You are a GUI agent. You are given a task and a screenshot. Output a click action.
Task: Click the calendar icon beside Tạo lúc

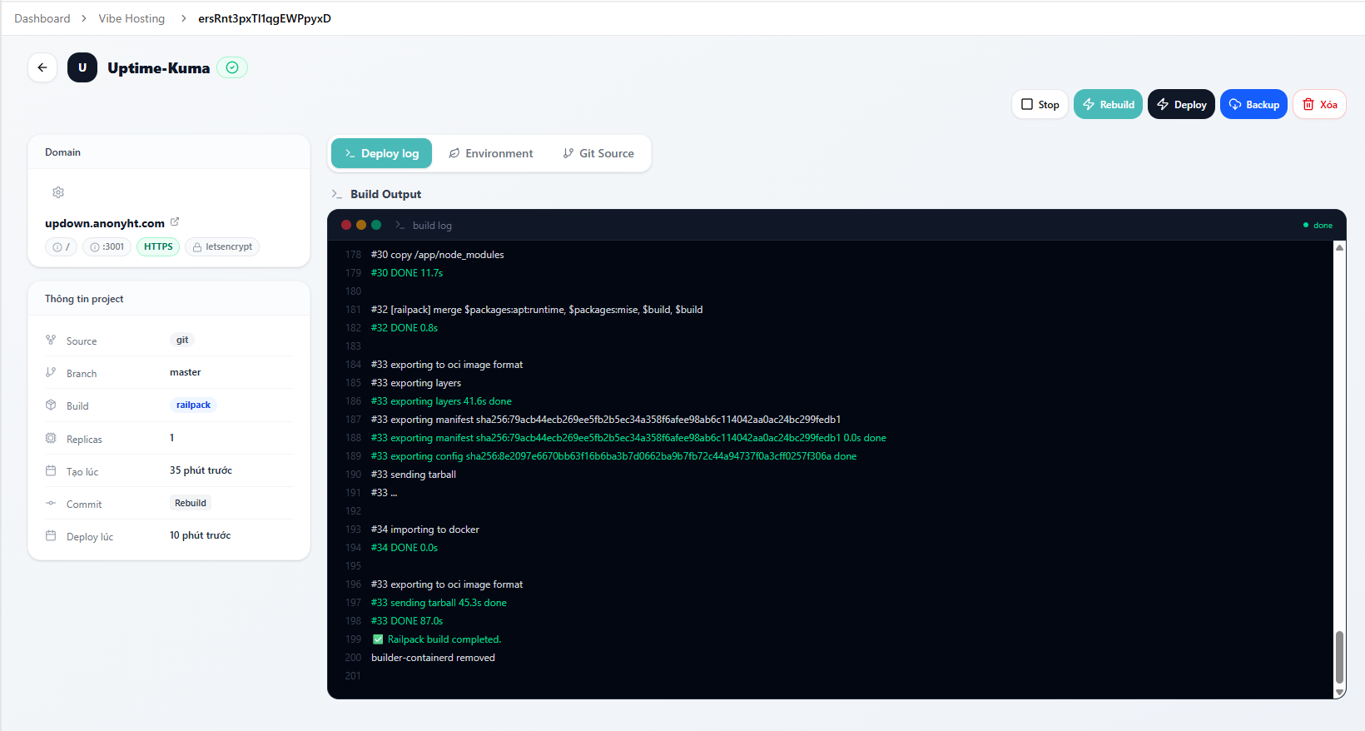tap(51, 470)
